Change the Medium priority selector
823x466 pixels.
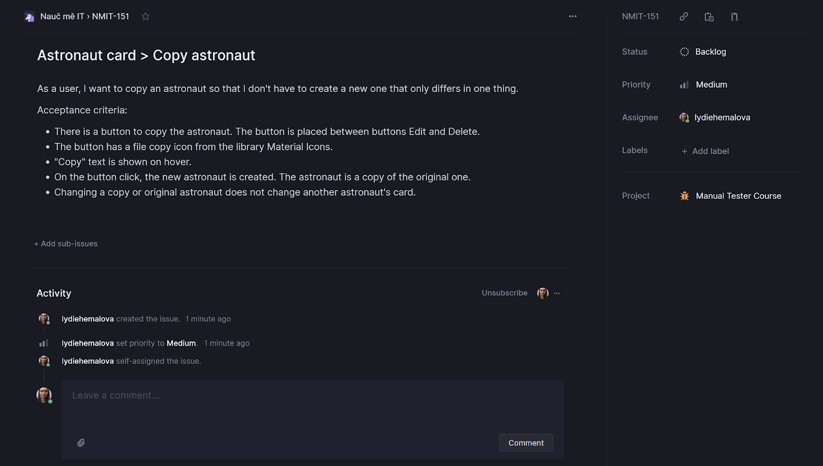coord(711,85)
